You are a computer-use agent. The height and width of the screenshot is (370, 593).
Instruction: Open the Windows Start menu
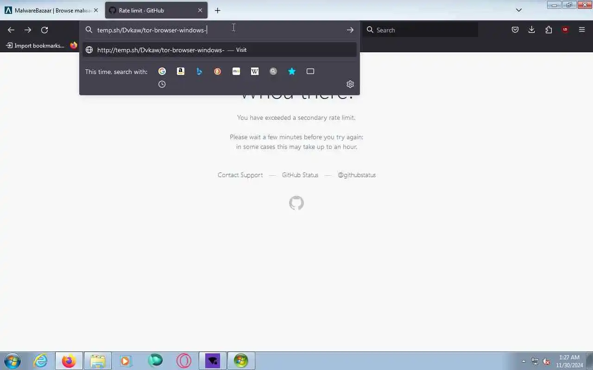click(x=13, y=361)
